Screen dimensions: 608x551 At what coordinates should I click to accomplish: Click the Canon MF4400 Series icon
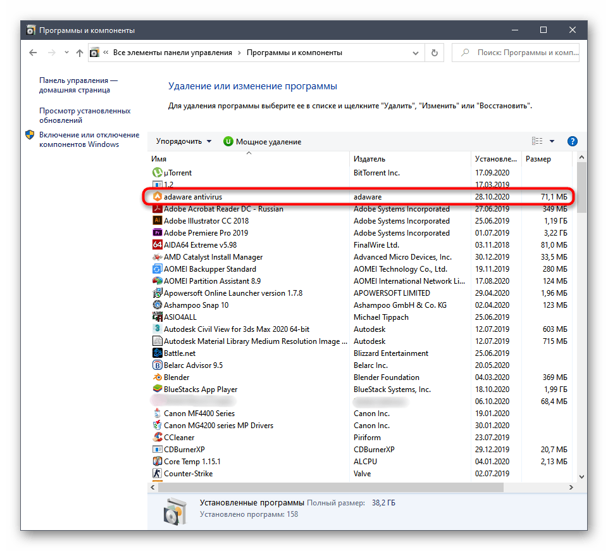tap(157, 413)
